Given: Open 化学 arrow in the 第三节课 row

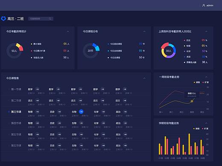Looking at the screenshot, I should [x=103, y=112].
